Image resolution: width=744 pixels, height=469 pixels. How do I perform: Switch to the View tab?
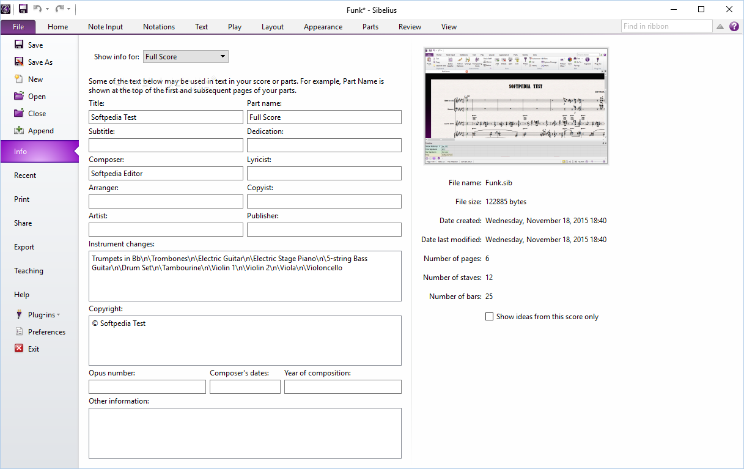(449, 26)
